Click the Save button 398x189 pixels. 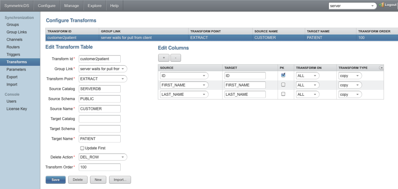click(x=56, y=180)
